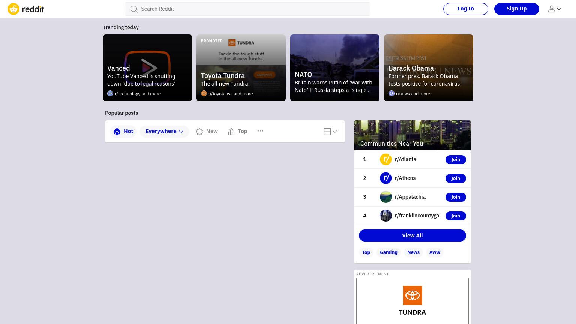Click the Hot flame icon
This screenshot has height=324, width=576.
[117, 131]
